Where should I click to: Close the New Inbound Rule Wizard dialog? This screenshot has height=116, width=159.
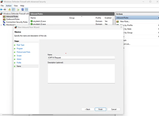point(121,27)
